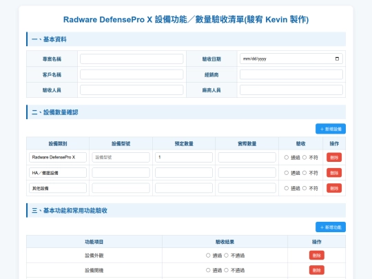372x279 pixels.
Task: Focus the 廠商人員 text box
Action: (291, 90)
